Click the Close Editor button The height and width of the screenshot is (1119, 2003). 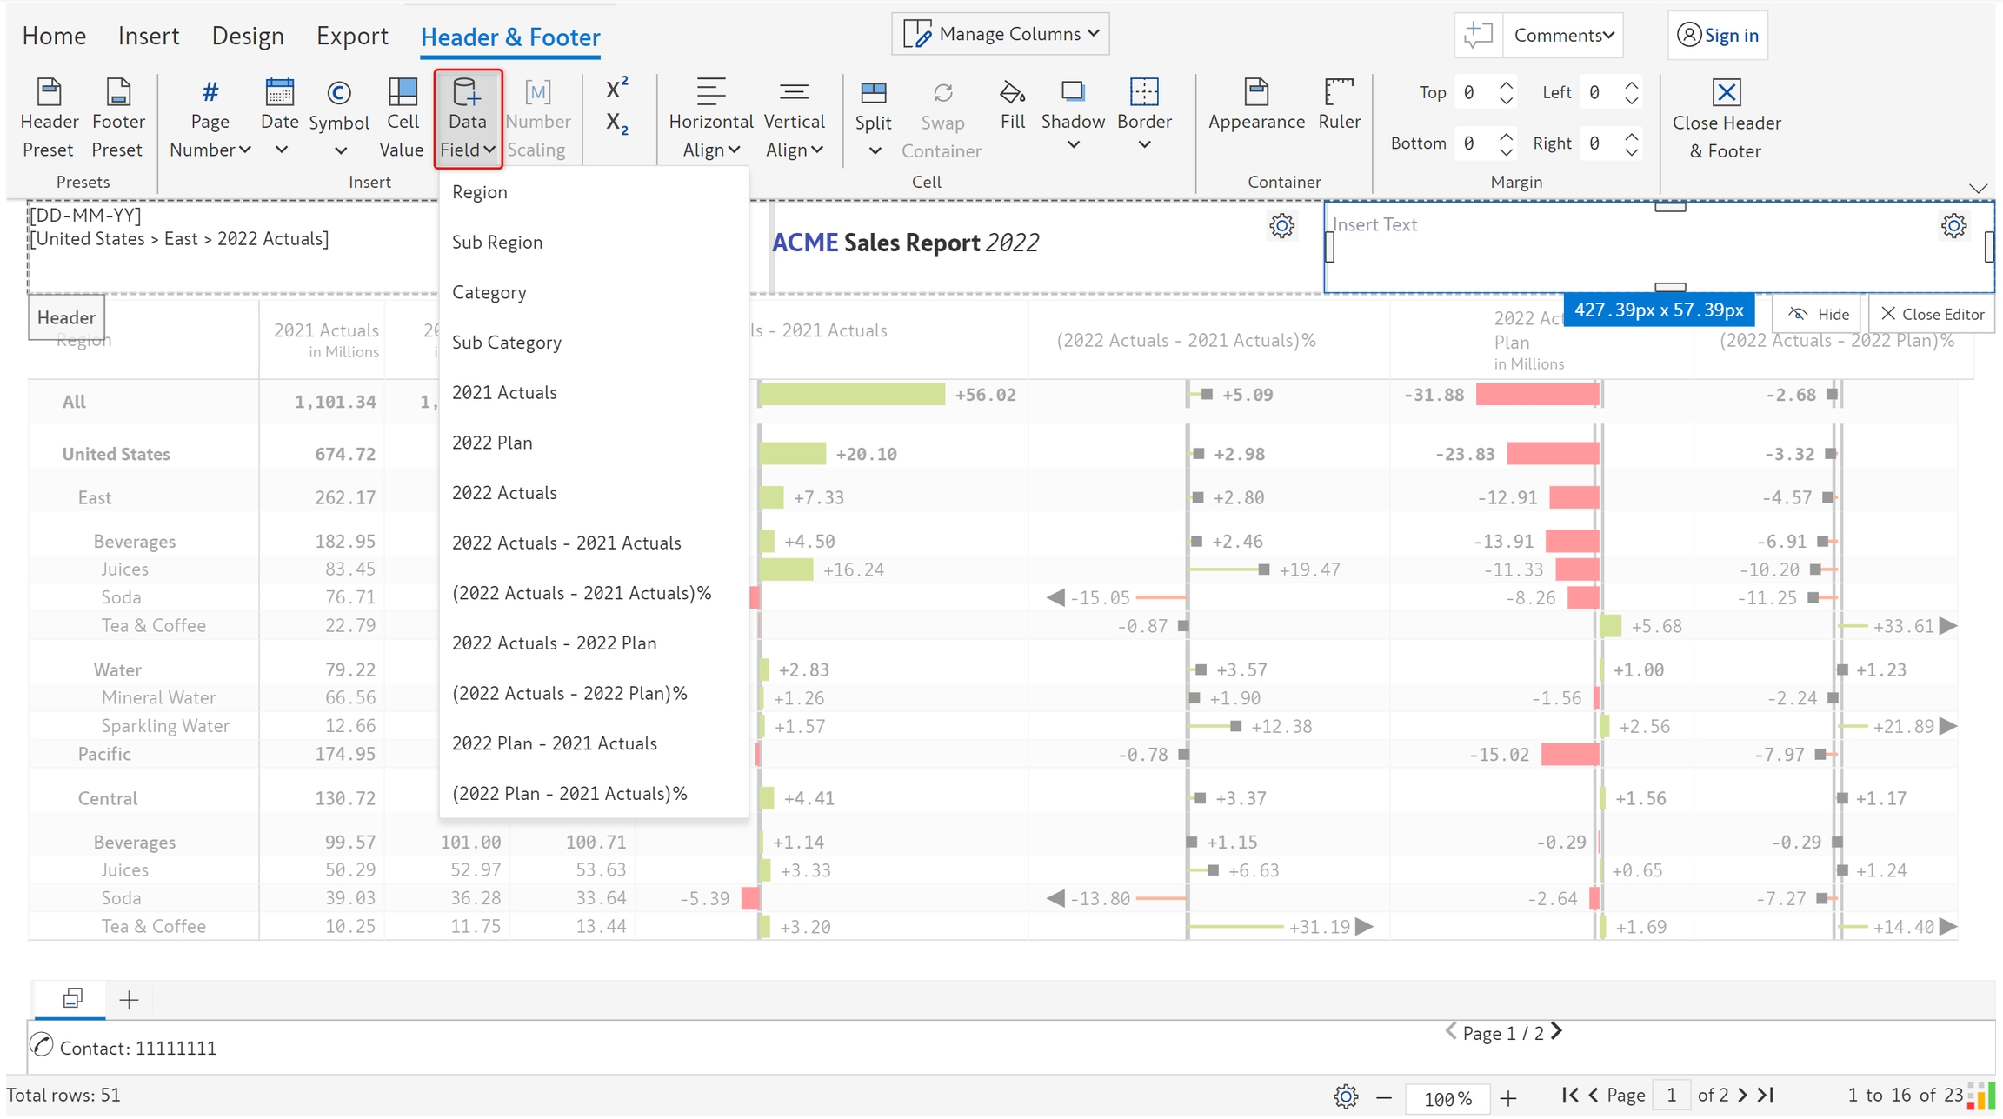pyautogui.click(x=1932, y=314)
